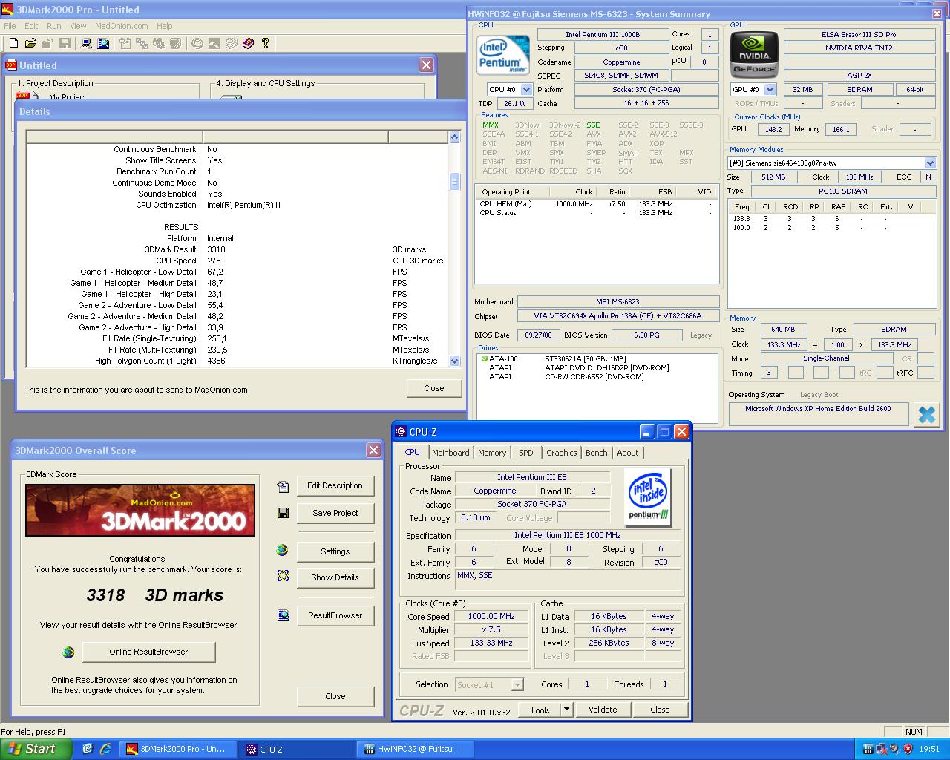Switch to the SPD tab in CPU-Z
This screenshot has width=950, height=760.
coord(526,453)
